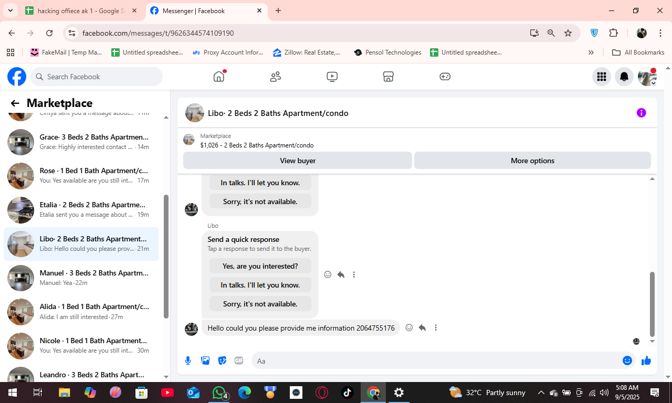This screenshot has height=403, width=672.
Task: Open Chrome tab search dropdown
Action: [x=10, y=10]
